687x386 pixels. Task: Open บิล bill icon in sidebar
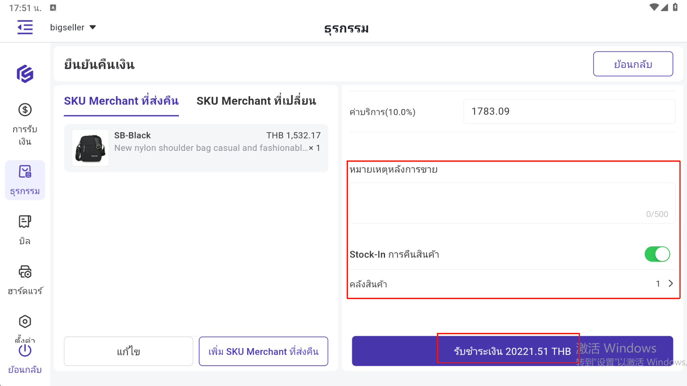(x=25, y=222)
